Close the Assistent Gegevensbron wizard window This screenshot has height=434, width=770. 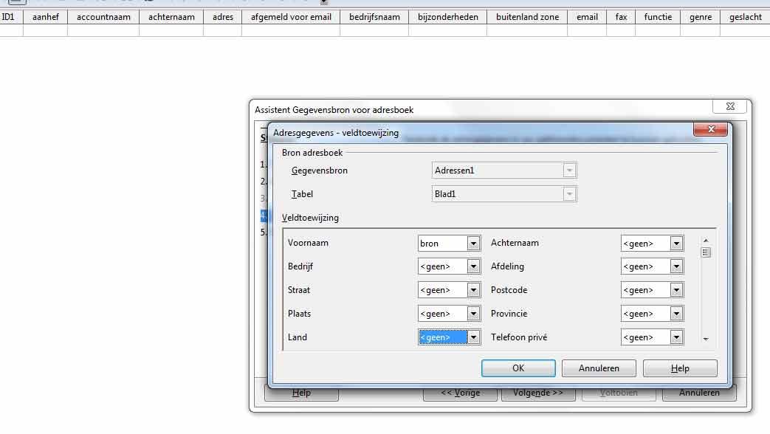pos(730,106)
